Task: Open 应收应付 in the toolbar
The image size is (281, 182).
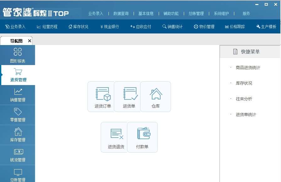Action: 140,27
